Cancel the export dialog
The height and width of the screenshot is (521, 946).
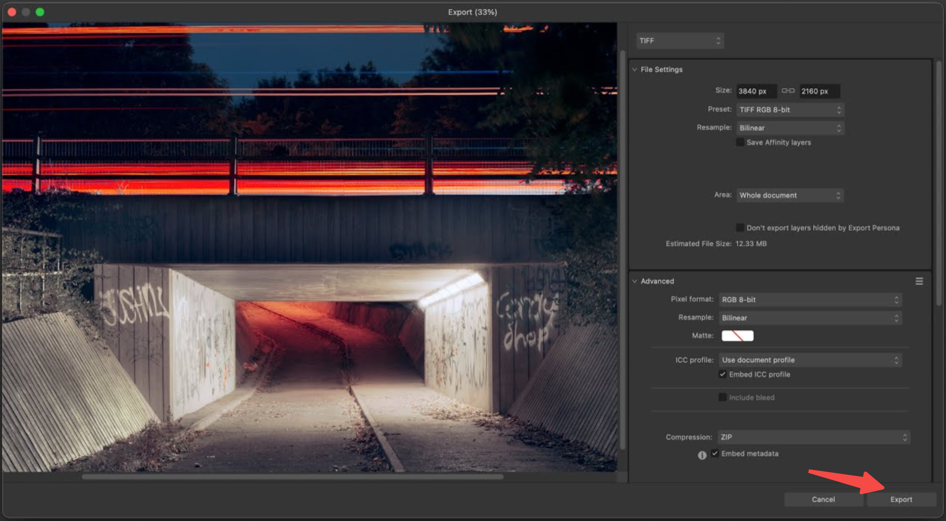[823, 499]
